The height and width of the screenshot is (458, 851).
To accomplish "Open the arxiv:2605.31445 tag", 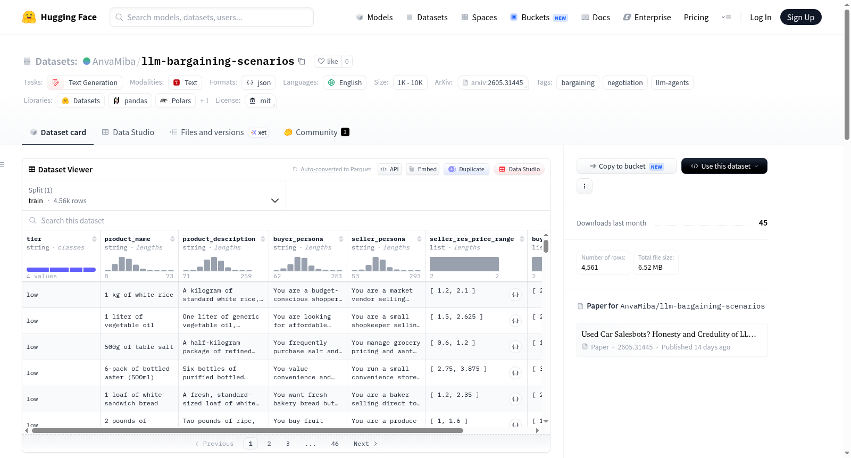I will pyautogui.click(x=493, y=82).
